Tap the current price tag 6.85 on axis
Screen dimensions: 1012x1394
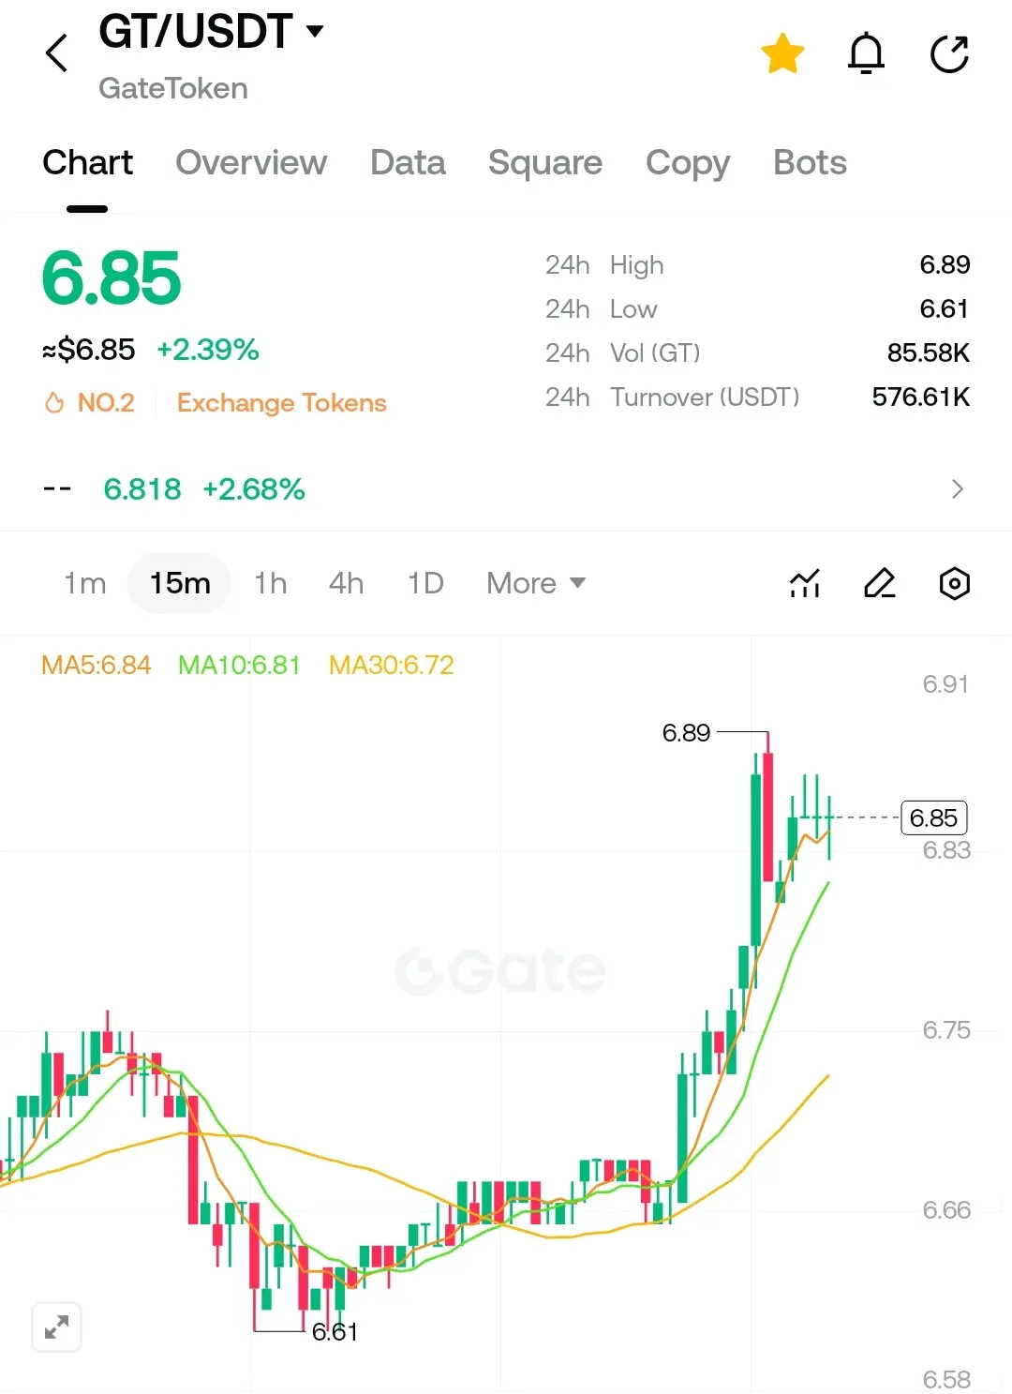pos(933,817)
